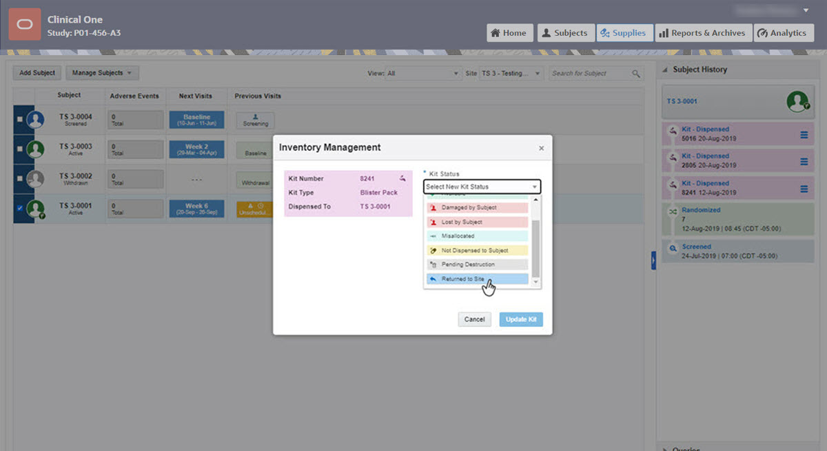The height and width of the screenshot is (451, 827).
Task: Open Reports & Archives
Action: click(x=702, y=32)
